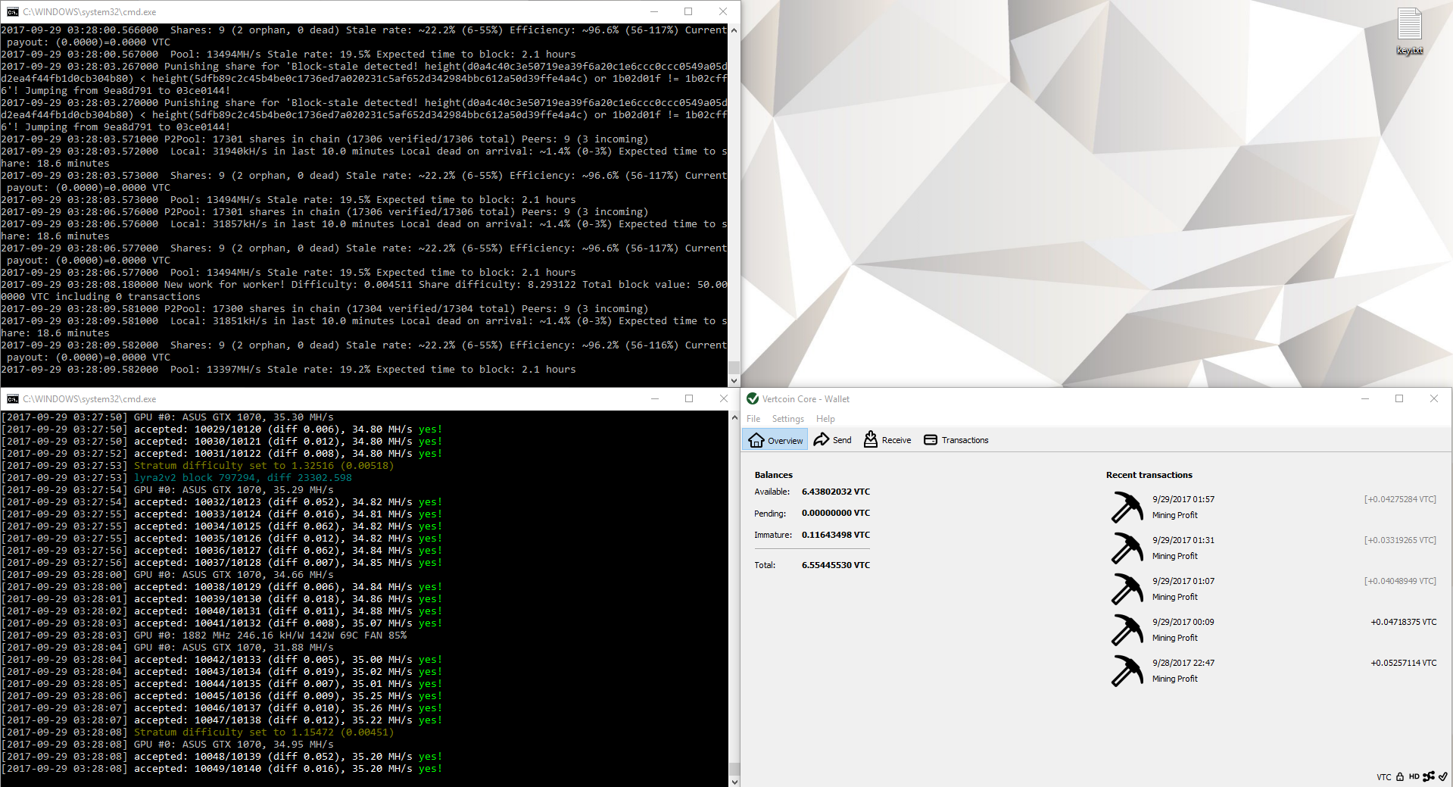The width and height of the screenshot is (1453, 787).
Task: Click the Immature balance 0.11643498 VTC
Action: tap(835, 535)
